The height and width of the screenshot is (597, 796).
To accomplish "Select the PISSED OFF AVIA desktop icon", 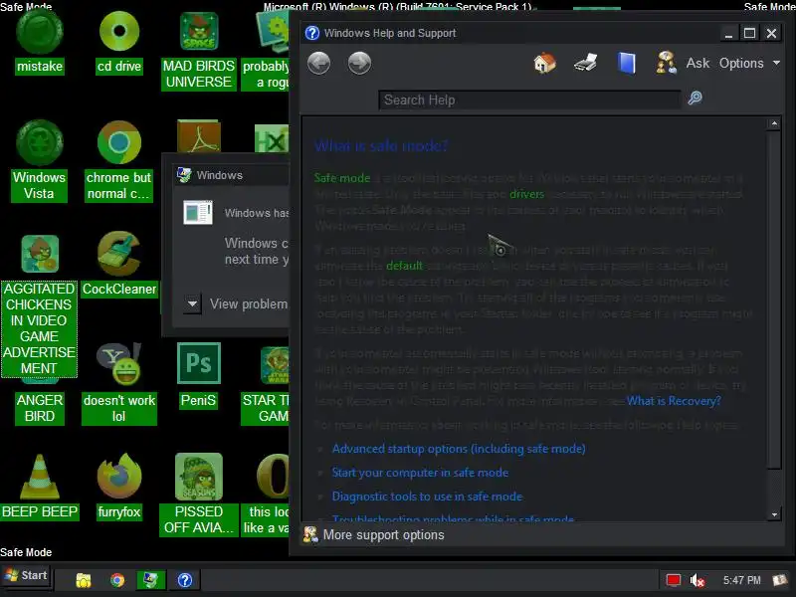I will [198, 495].
